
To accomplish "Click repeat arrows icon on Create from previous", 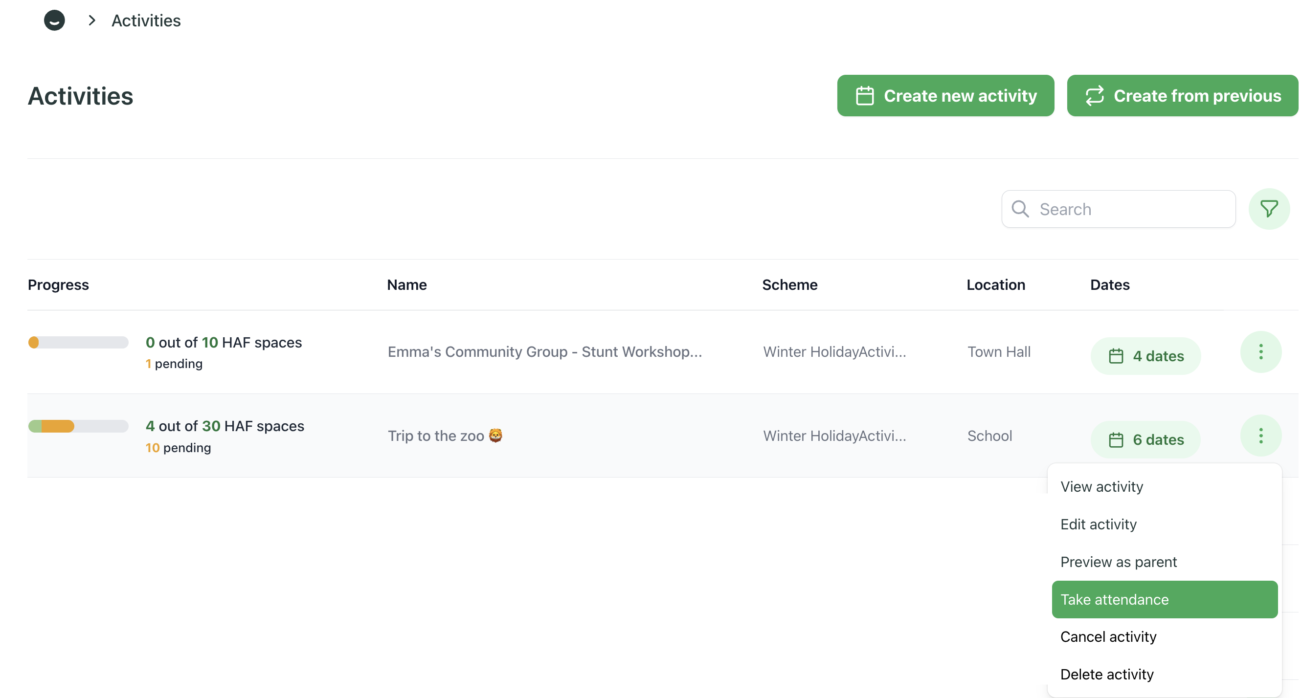I will 1094,95.
